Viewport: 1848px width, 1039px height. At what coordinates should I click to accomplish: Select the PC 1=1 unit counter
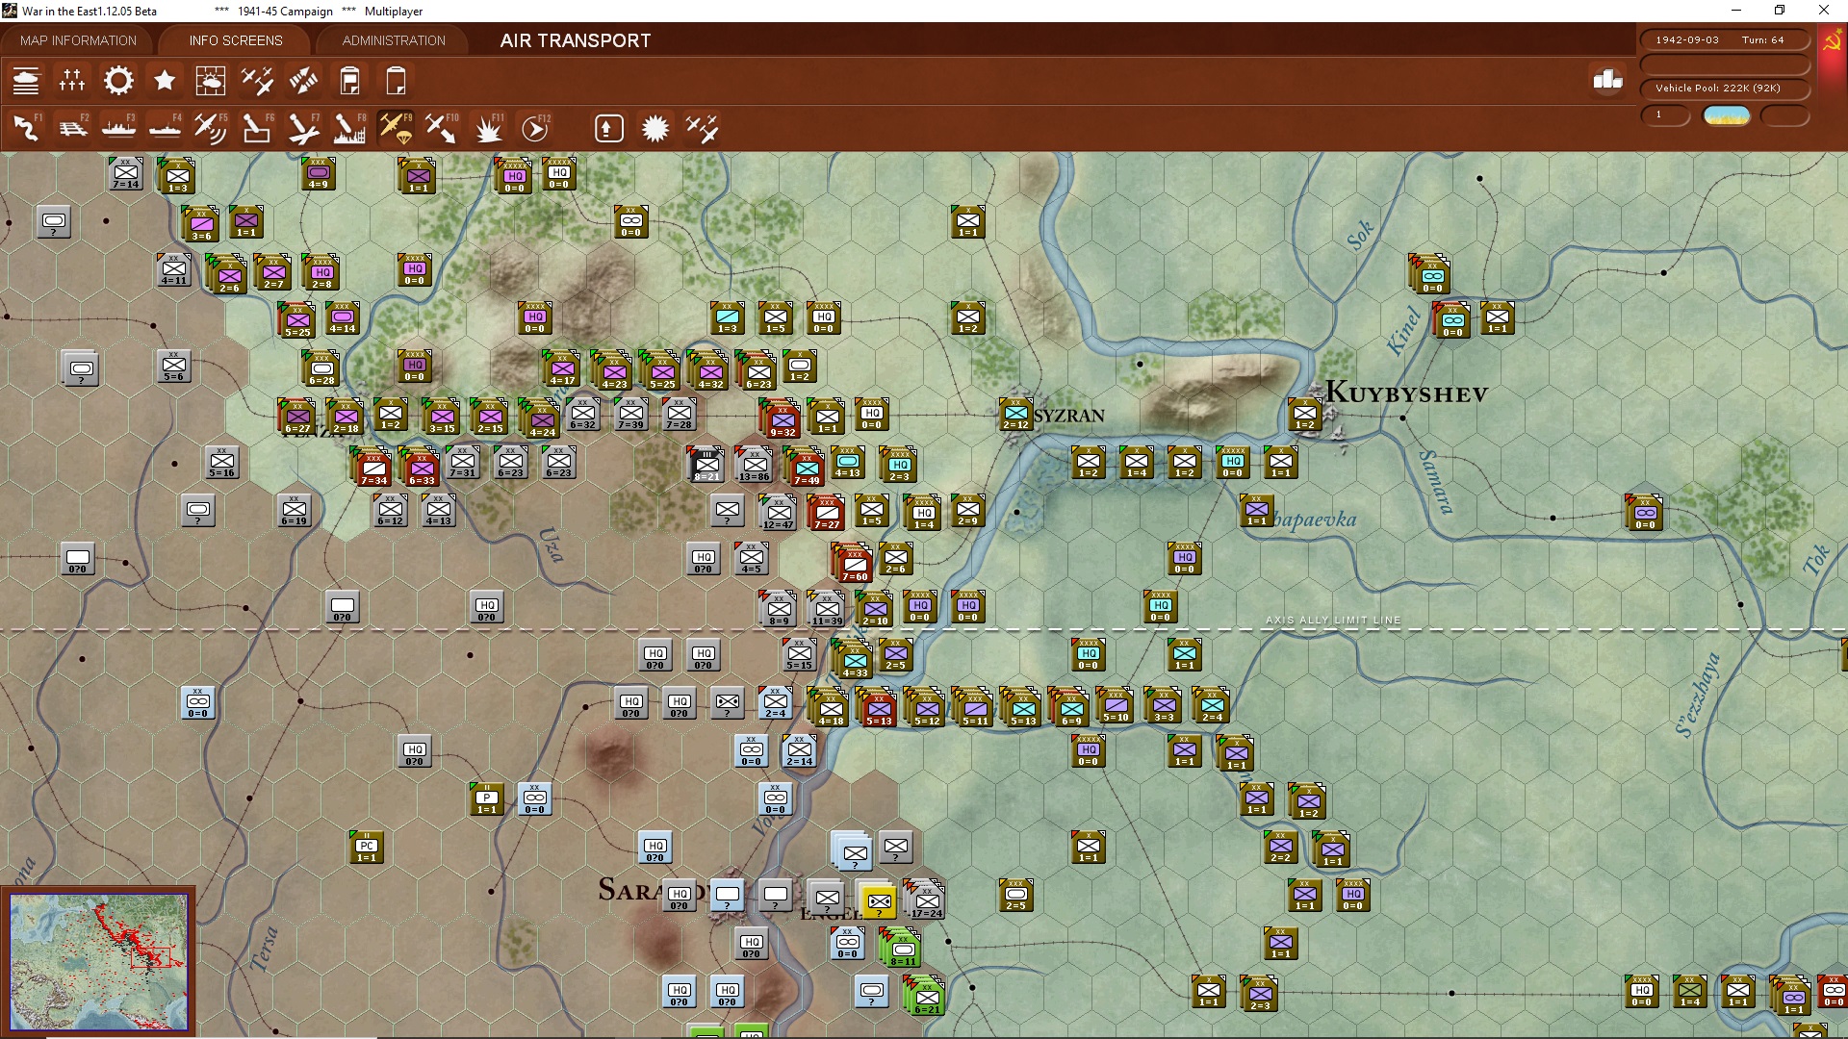coord(367,847)
